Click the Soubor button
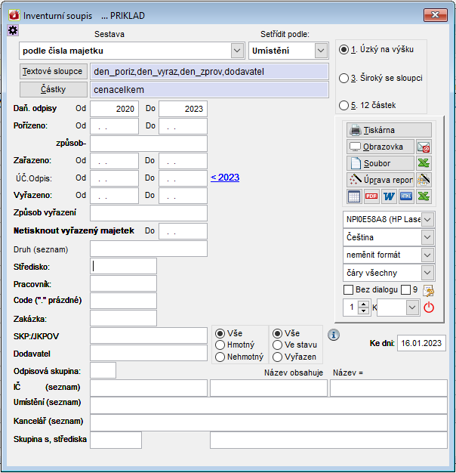 click(381, 163)
